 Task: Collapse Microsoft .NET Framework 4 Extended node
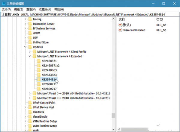29,56
